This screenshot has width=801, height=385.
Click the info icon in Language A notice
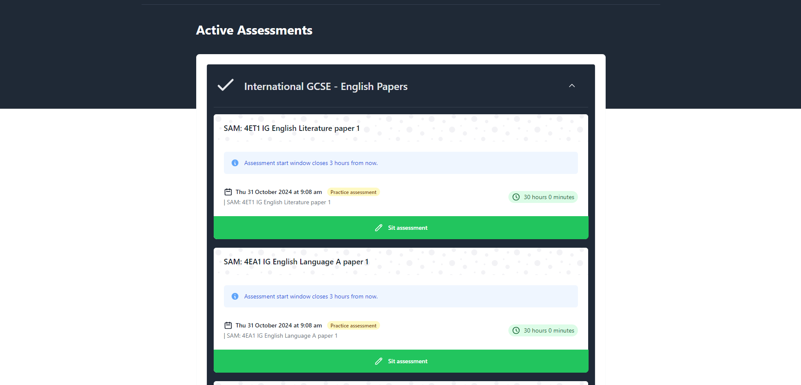235,296
